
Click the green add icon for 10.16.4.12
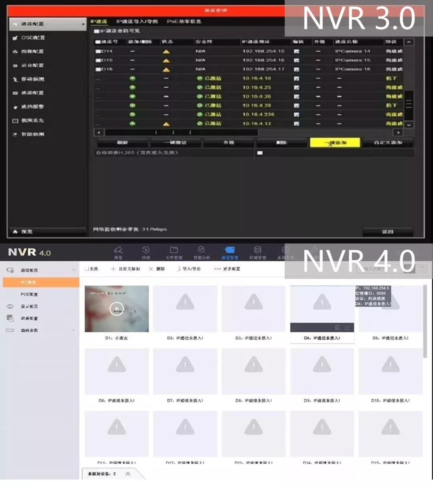(132, 124)
